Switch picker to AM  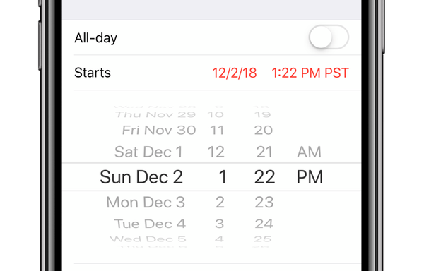coord(309,152)
